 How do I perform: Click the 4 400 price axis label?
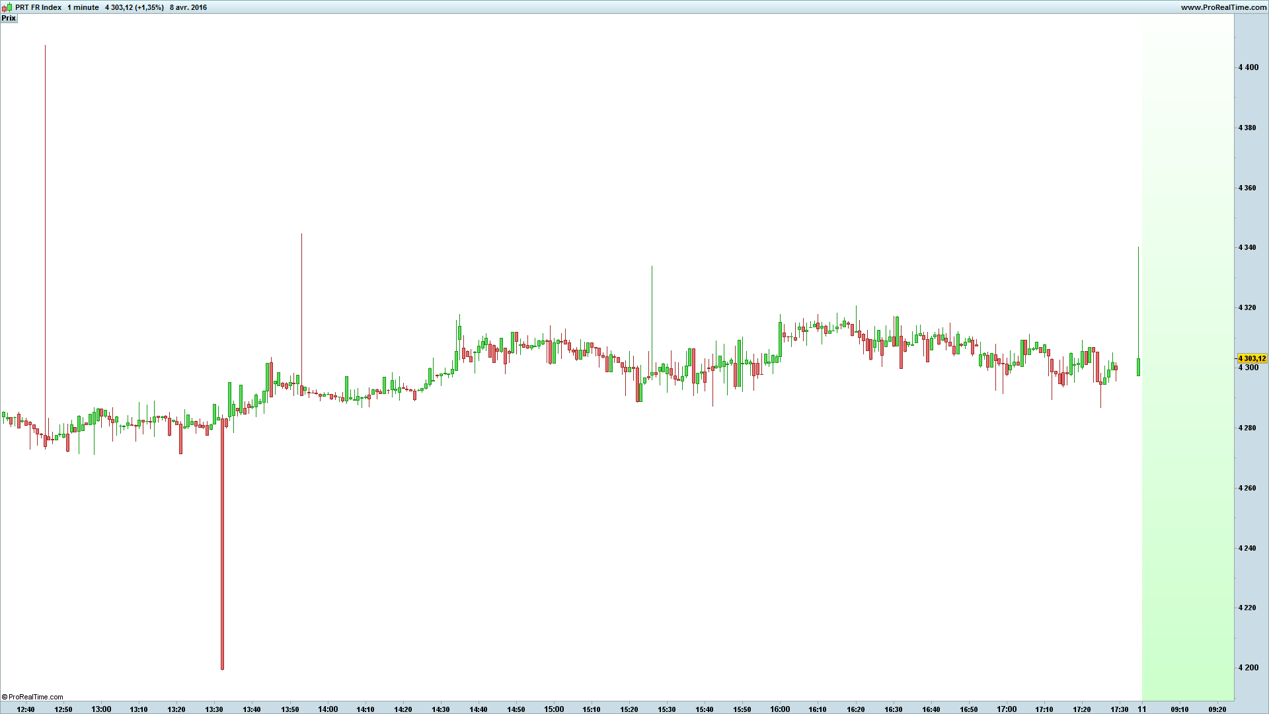click(x=1248, y=67)
